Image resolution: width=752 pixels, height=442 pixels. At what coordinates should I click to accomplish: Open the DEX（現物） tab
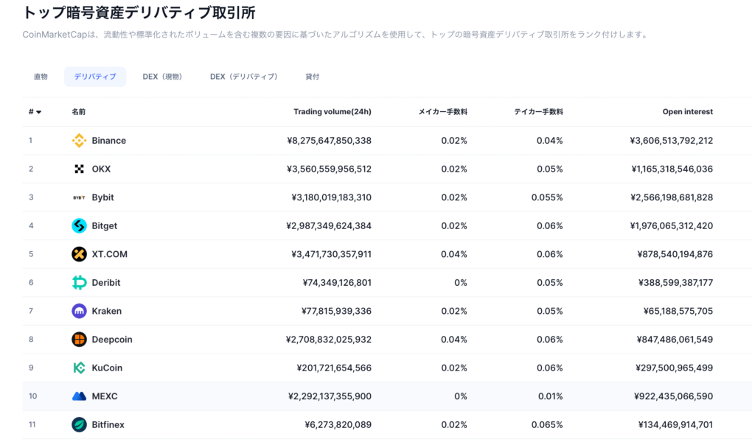coord(162,76)
